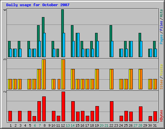Select day label "16" on the x-axis

82,125
